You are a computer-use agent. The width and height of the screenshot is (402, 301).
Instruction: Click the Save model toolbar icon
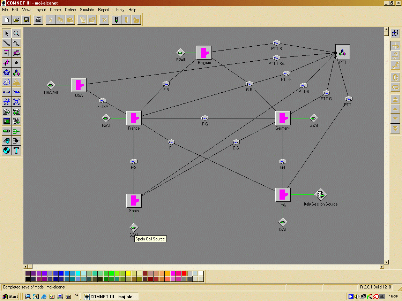[26, 20]
